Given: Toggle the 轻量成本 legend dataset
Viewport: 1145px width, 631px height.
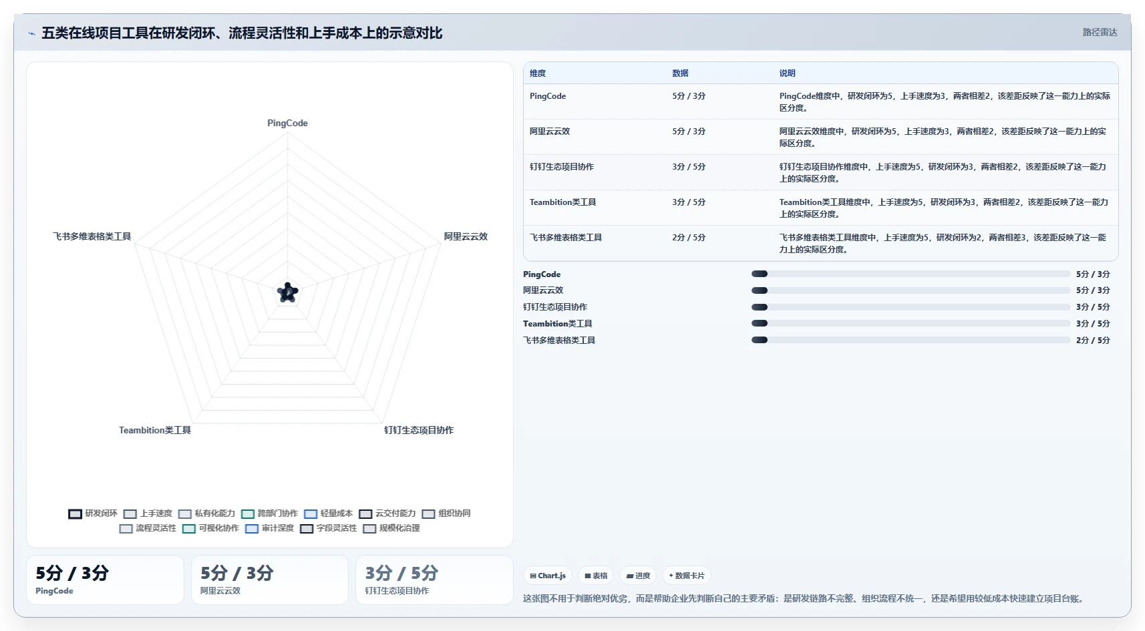Looking at the screenshot, I should [329, 513].
